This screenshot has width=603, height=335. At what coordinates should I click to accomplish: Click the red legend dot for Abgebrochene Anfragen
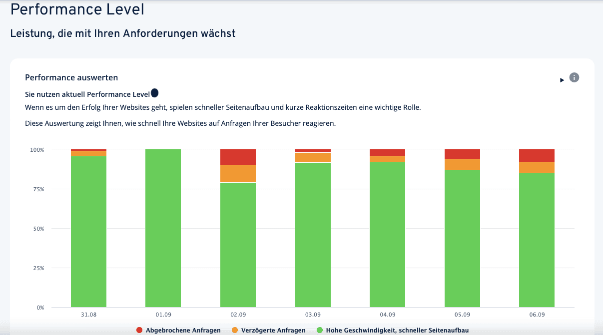tap(139, 330)
